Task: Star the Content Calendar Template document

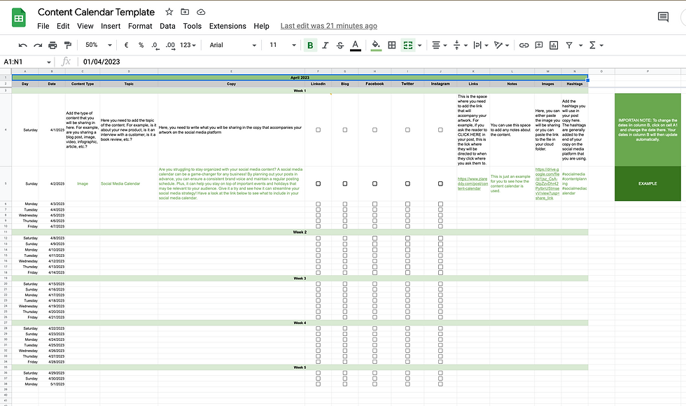Action: click(169, 12)
